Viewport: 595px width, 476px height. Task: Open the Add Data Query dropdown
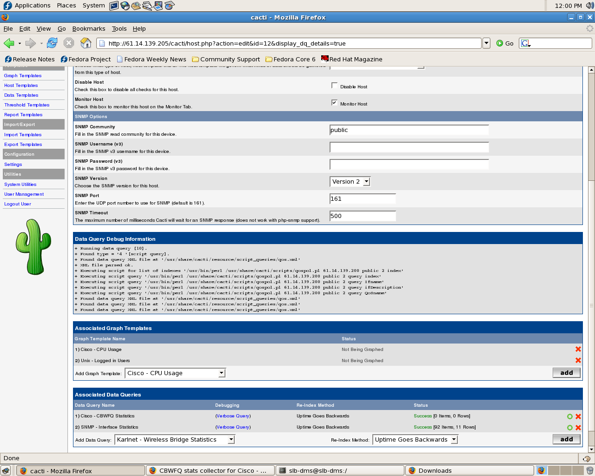click(175, 440)
